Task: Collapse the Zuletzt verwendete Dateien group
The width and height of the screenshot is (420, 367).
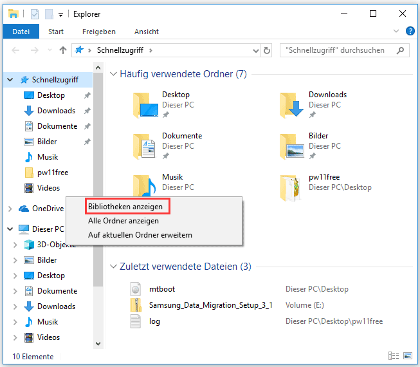Action: pyautogui.click(x=114, y=266)
